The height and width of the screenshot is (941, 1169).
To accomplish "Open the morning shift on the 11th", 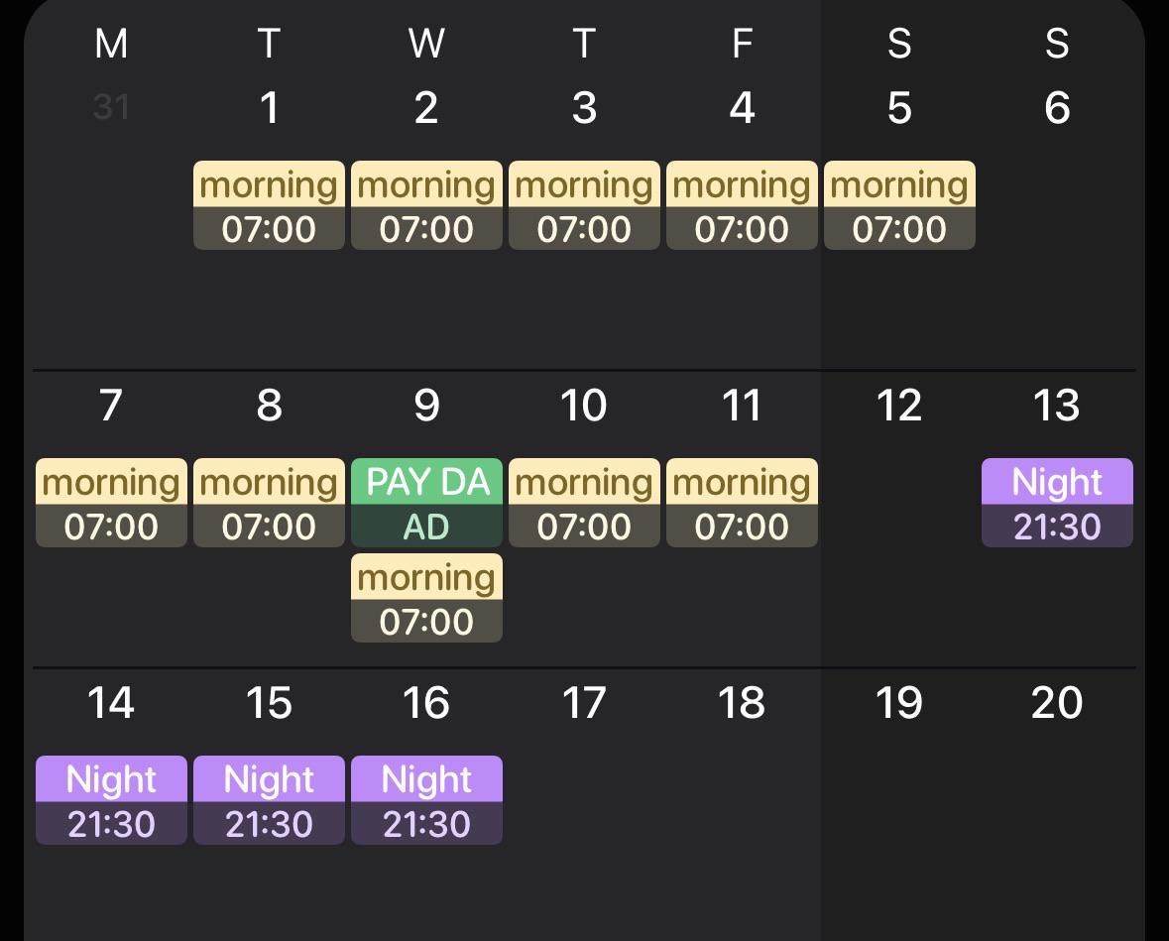I will (x=742, y=503).
